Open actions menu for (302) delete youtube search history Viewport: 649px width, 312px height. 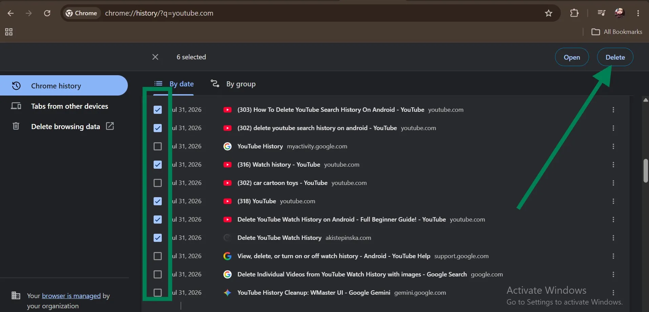[x=613, y=128]
